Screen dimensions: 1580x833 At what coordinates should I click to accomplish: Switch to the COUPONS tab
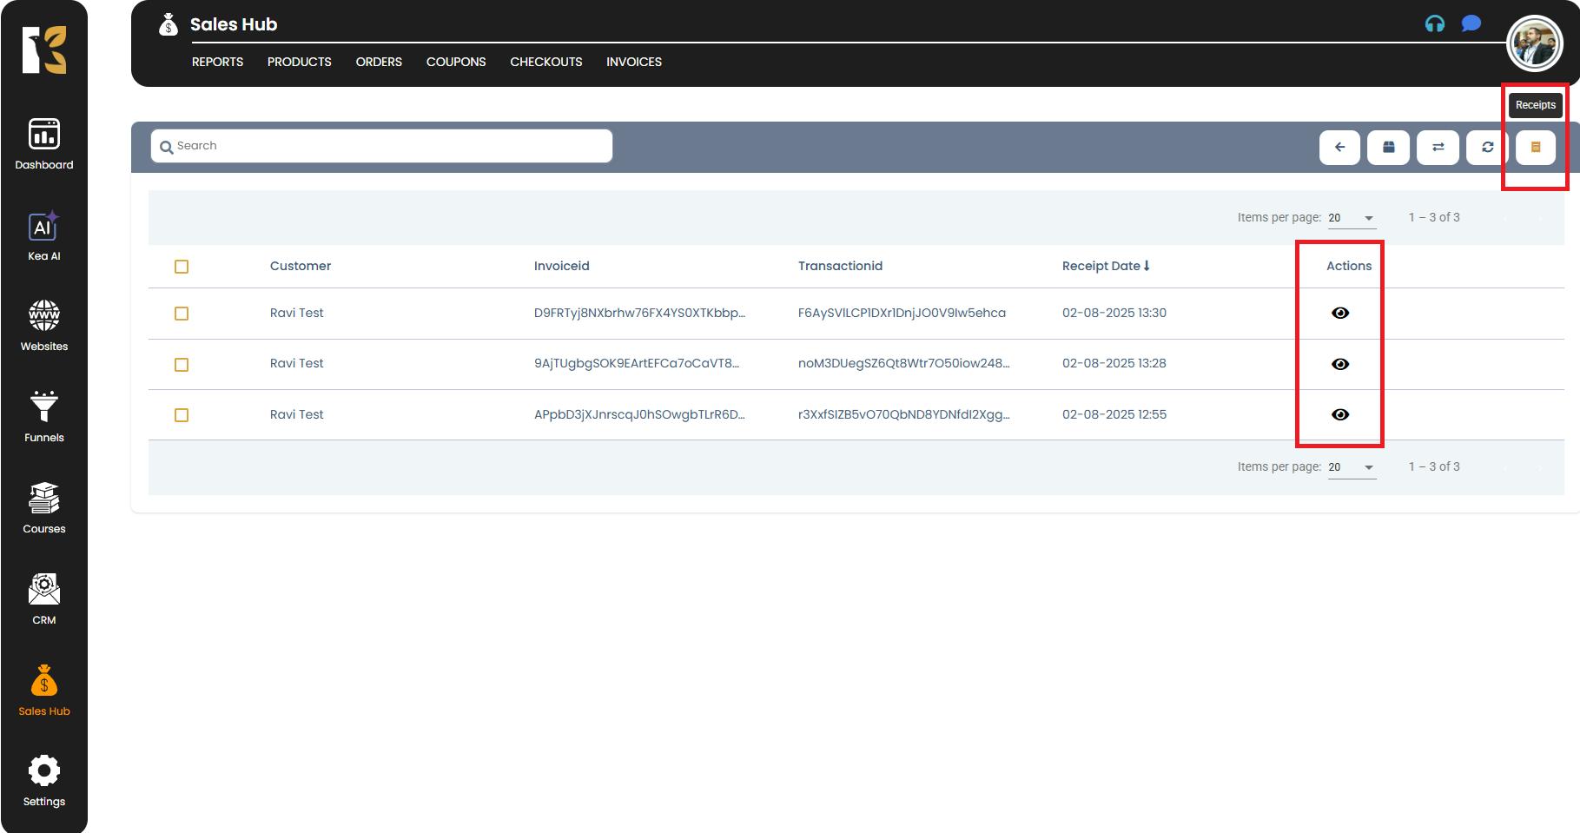[x=455, y=62]
